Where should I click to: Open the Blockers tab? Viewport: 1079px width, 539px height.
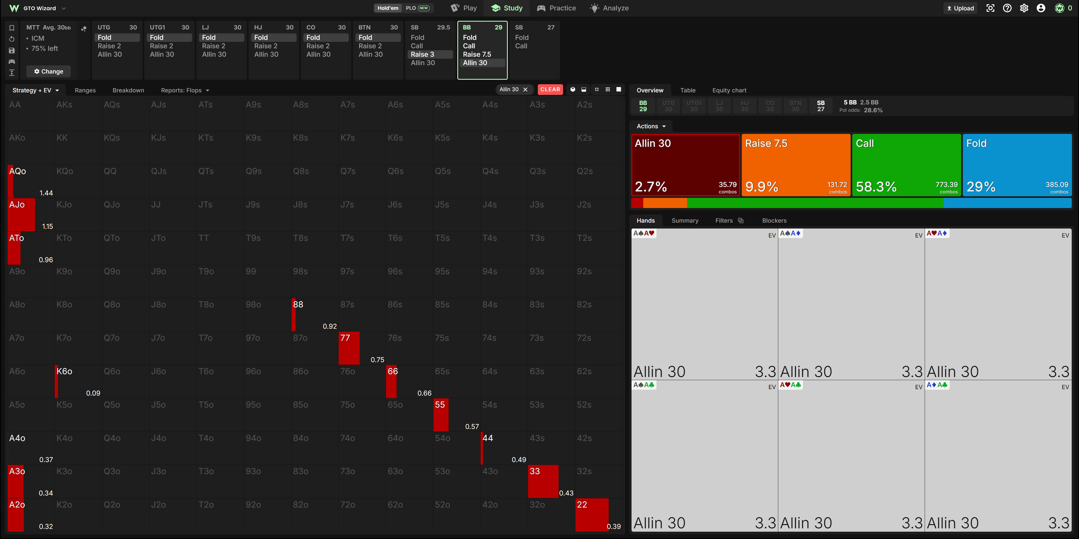click(x=774, y=220)
